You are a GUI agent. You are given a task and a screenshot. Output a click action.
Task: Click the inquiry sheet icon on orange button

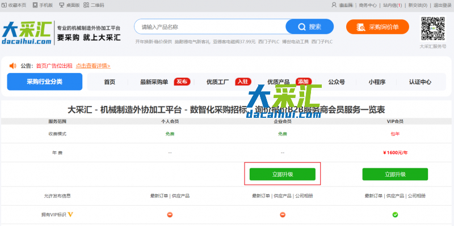[361, 27]
